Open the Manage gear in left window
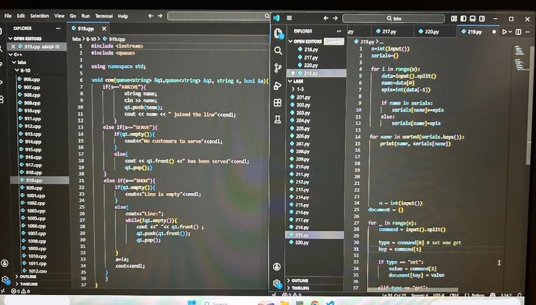This screenshot has width=536, height=305. coord(5,279)
